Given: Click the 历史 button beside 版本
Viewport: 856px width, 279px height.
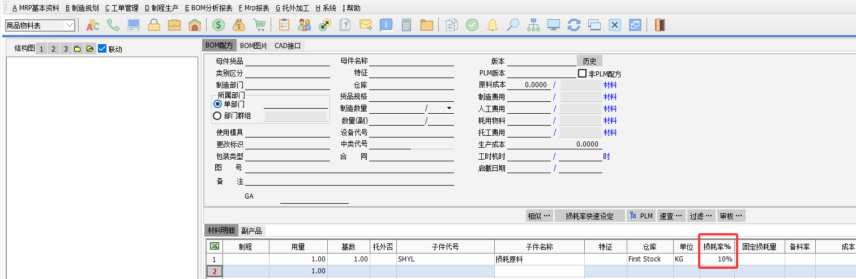Looking at the screenshot, I should click(589, 61).
